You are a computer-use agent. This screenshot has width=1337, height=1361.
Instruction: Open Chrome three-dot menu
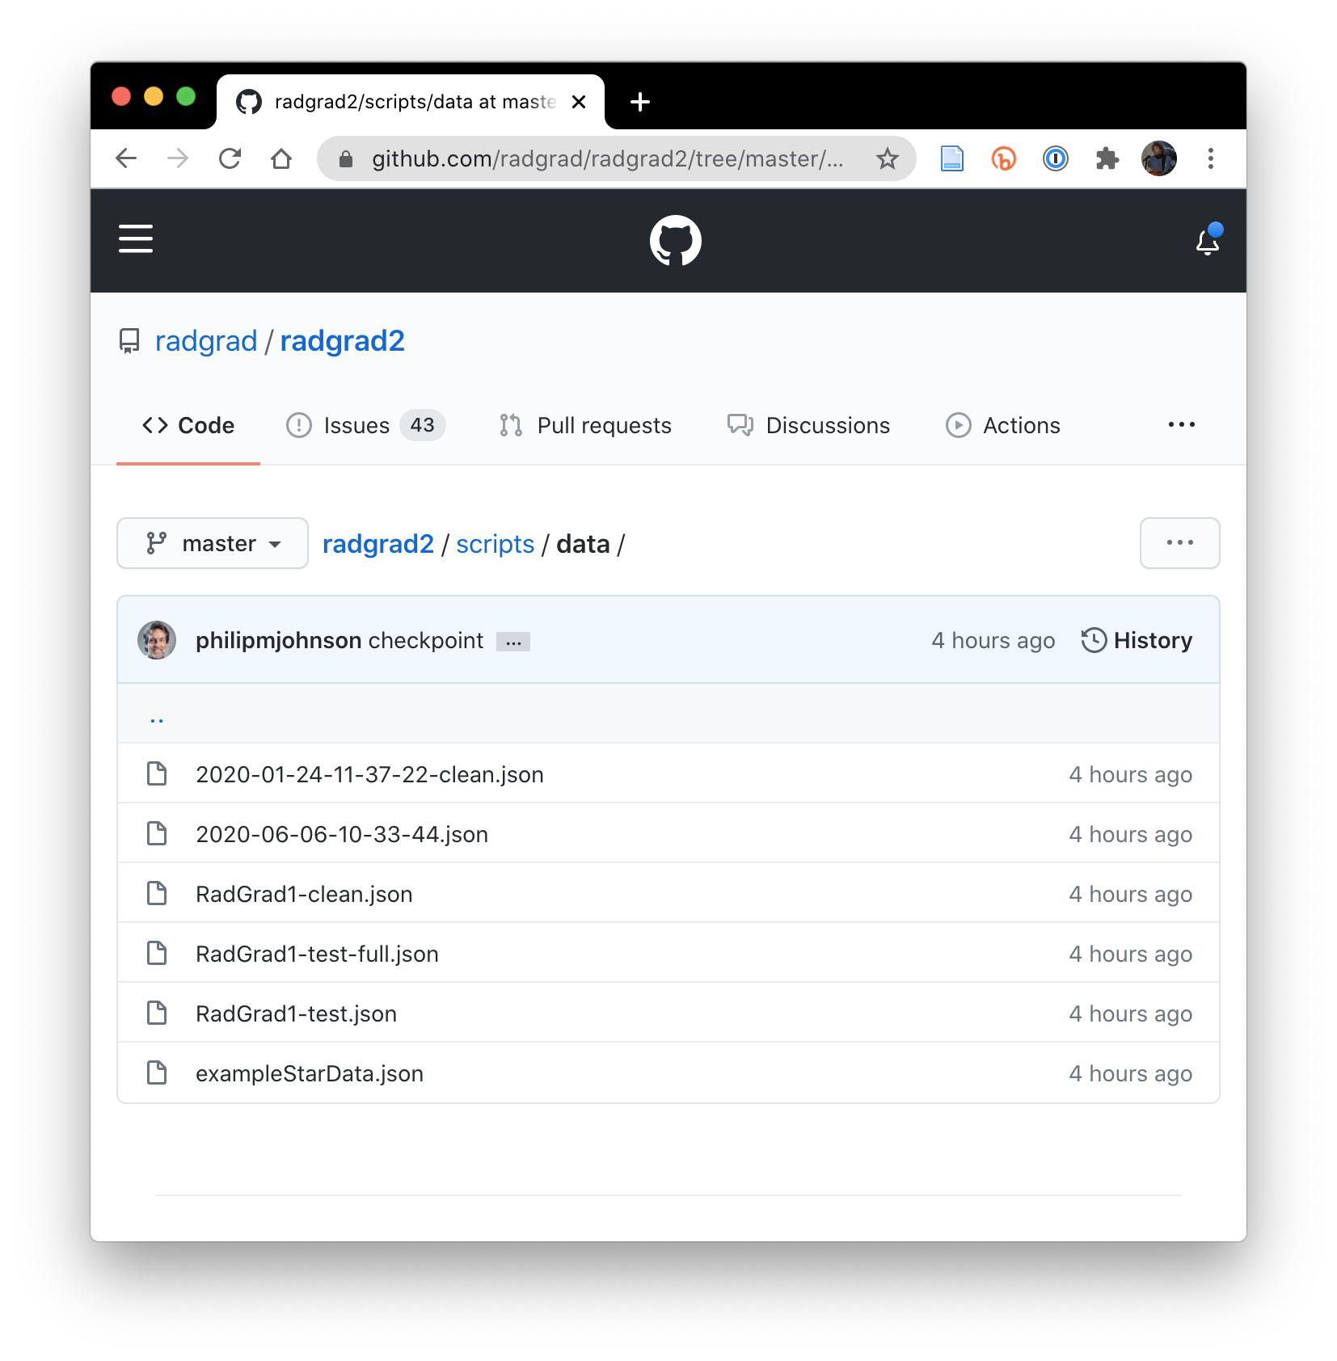(x=1211, y=158)
